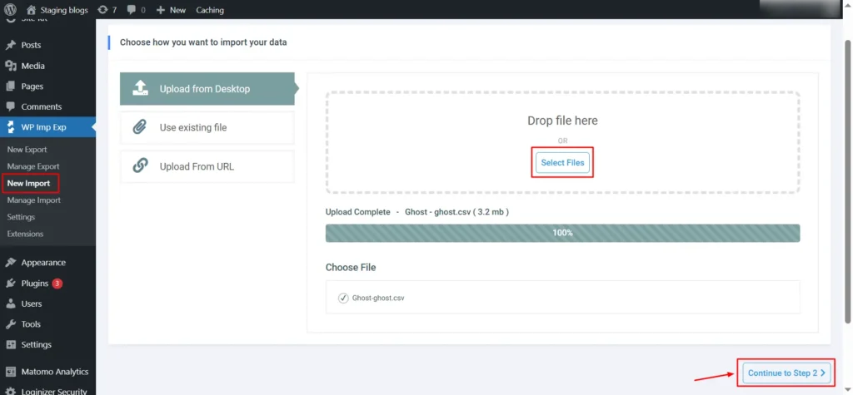
Task: Select the Ghost-ghost.csv file check circle
Action: [343, 298]
